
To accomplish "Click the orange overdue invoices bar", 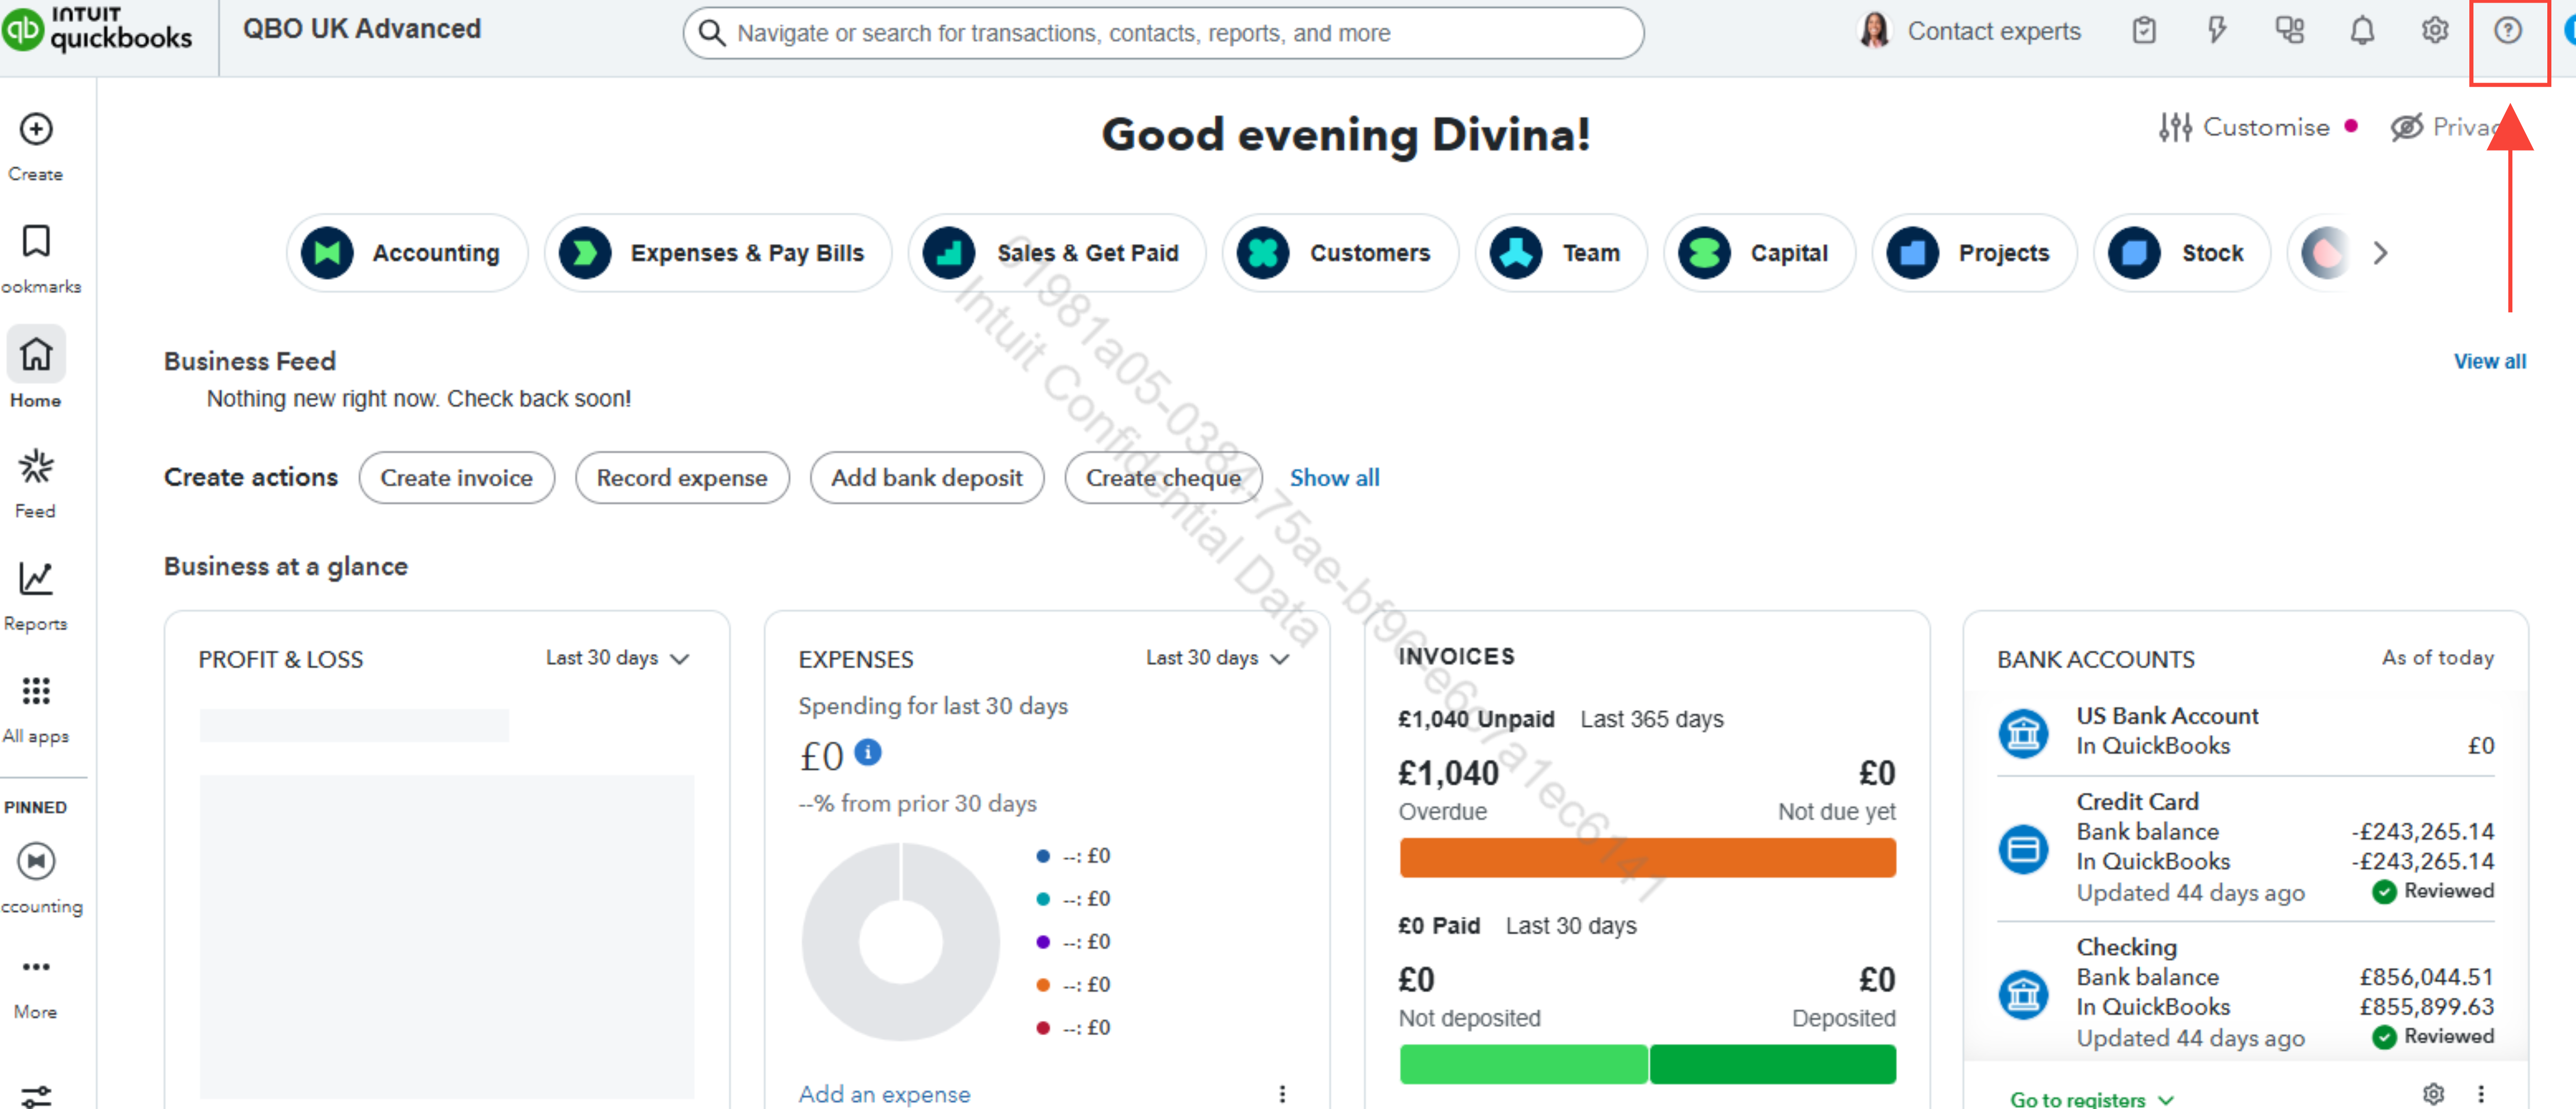I will (x=1647, y=858).
